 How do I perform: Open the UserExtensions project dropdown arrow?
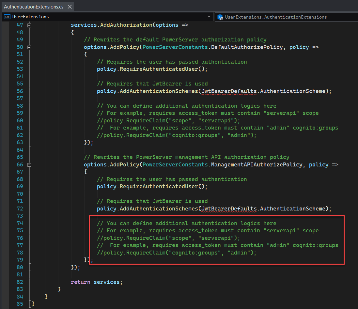point(209,17)
